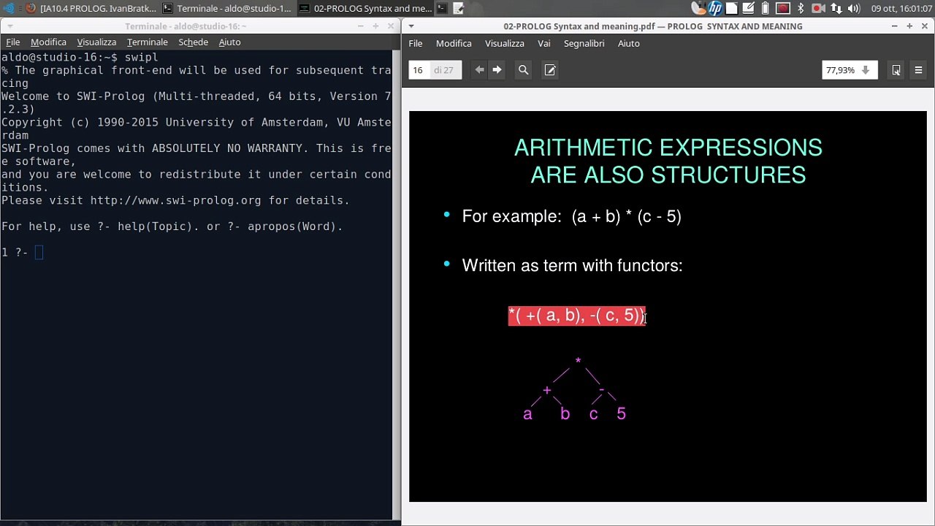Click the leaf 'b' in the tree diagram
The height and width of the screenshot is (526, 935).
(x=565, y=413)
